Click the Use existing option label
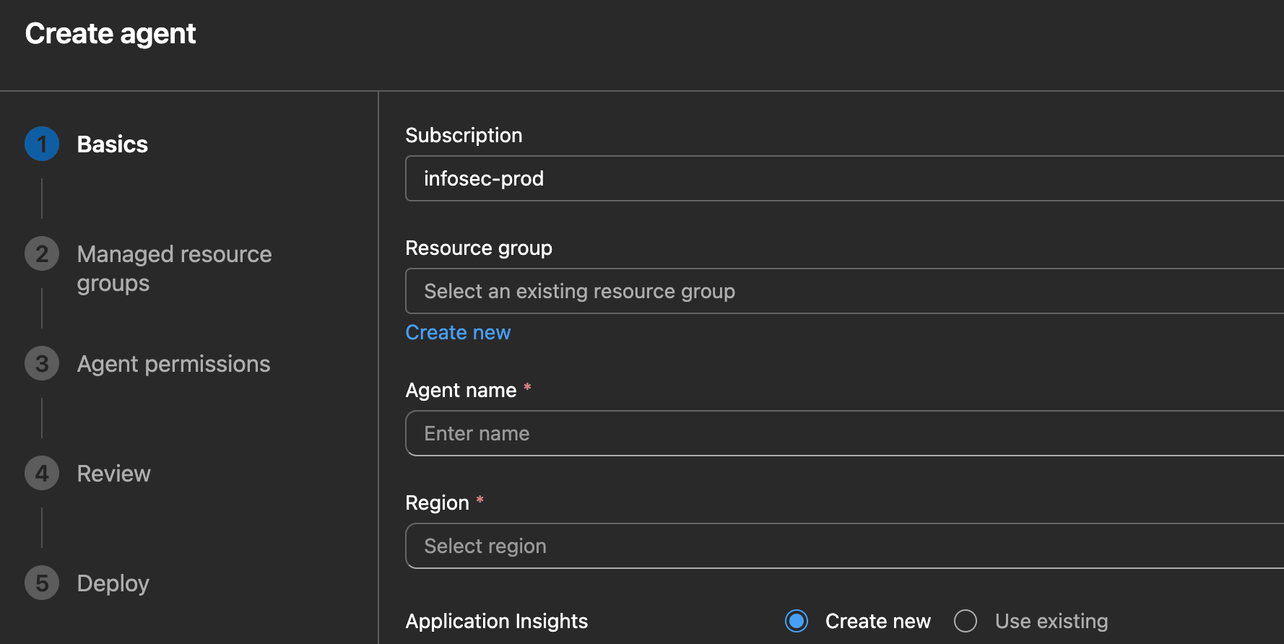The width and height of the screenshot is (1284, 644). 1051,621
